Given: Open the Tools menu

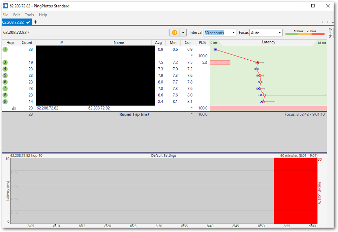Looking at the screenshot, I should pyautogui.click(x=29, y=15).
